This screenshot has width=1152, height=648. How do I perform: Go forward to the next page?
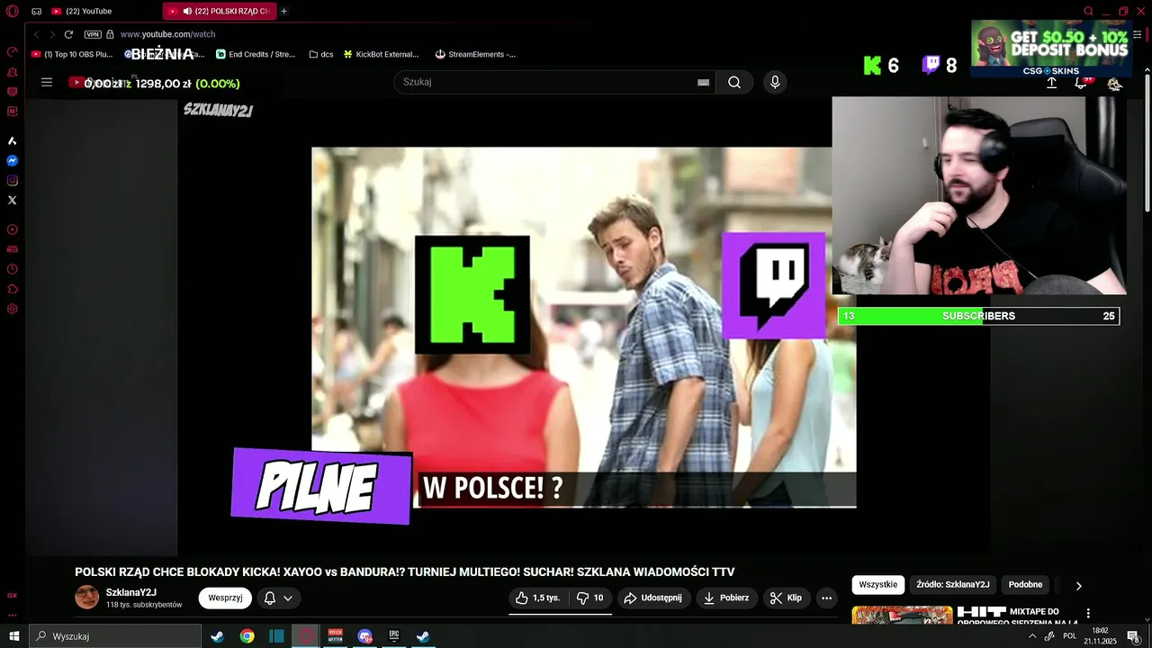coord(52,34)
